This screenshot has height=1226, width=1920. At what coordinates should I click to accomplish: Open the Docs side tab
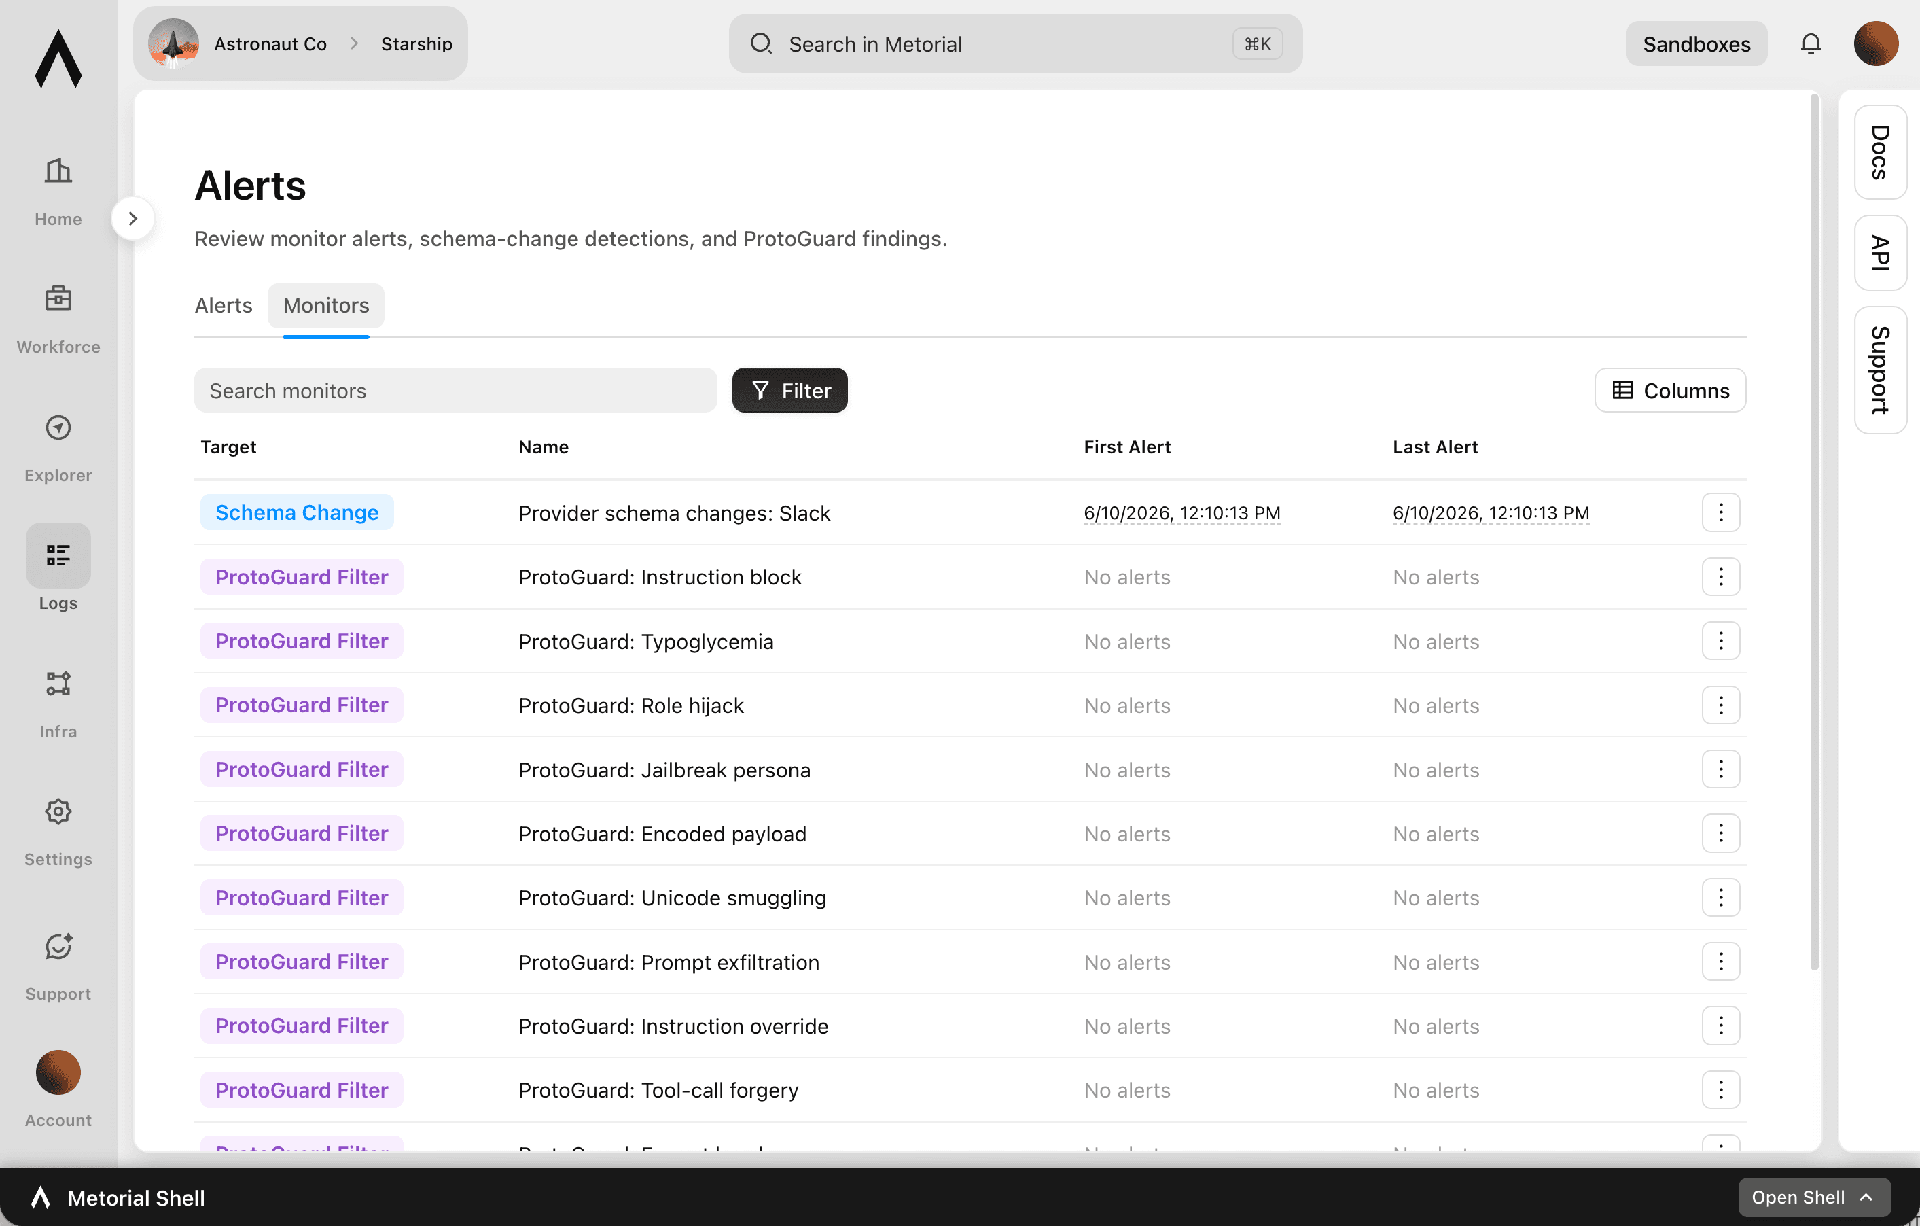point(1879,152)
